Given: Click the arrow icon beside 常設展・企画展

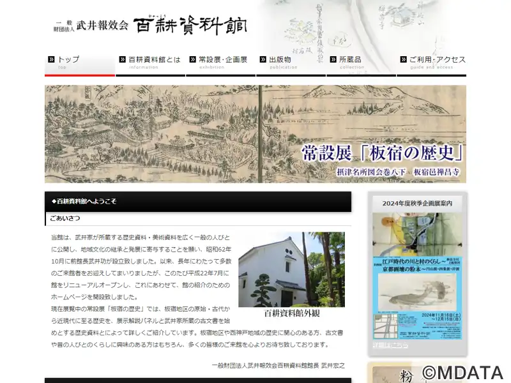Looking at the screenshot, I should click(x=193, y=59).
